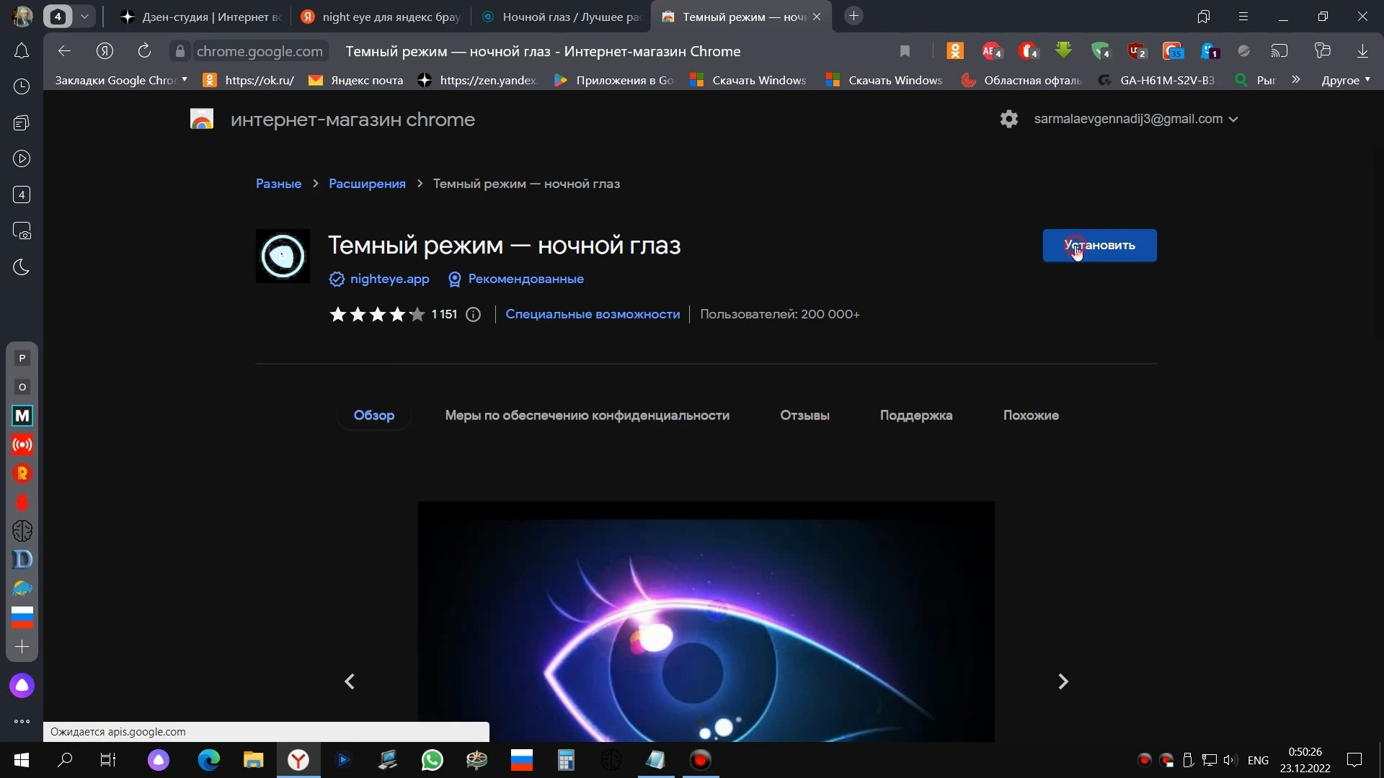
Task: Open the SaveFrom.net downloader extension
Action: (x=1064, y=50)
